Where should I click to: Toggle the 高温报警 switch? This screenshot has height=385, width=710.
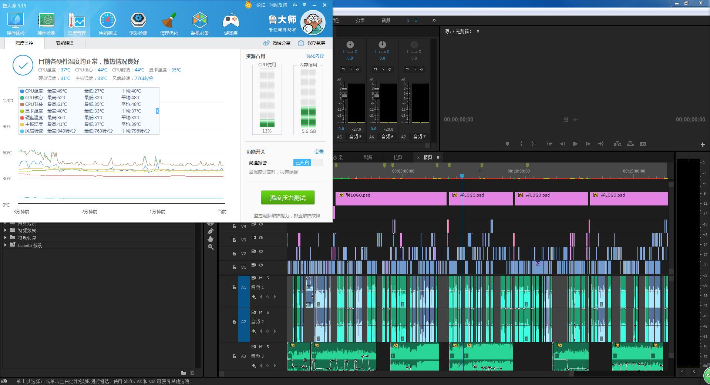pyautogui.click(x=308, y=163)
